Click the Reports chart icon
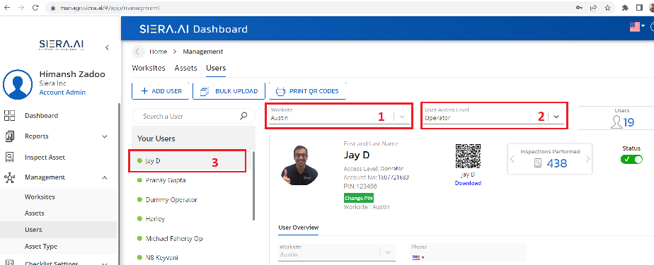 click(x=9, y=136)
